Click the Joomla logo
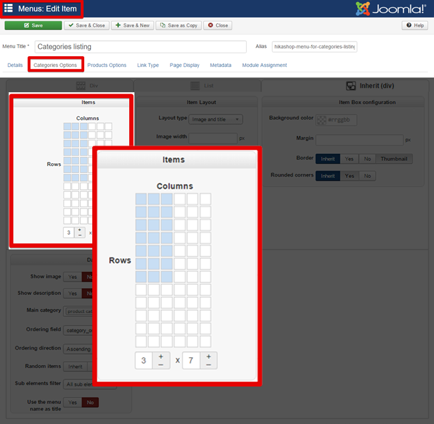The image size is (434, 424). 391,9
